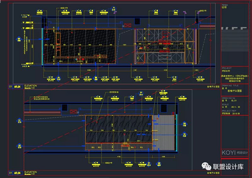Click the circular D marker below lower elevation
Image resolution: width=252 pixels, height=178 pixels.
(x=149, y=164)
